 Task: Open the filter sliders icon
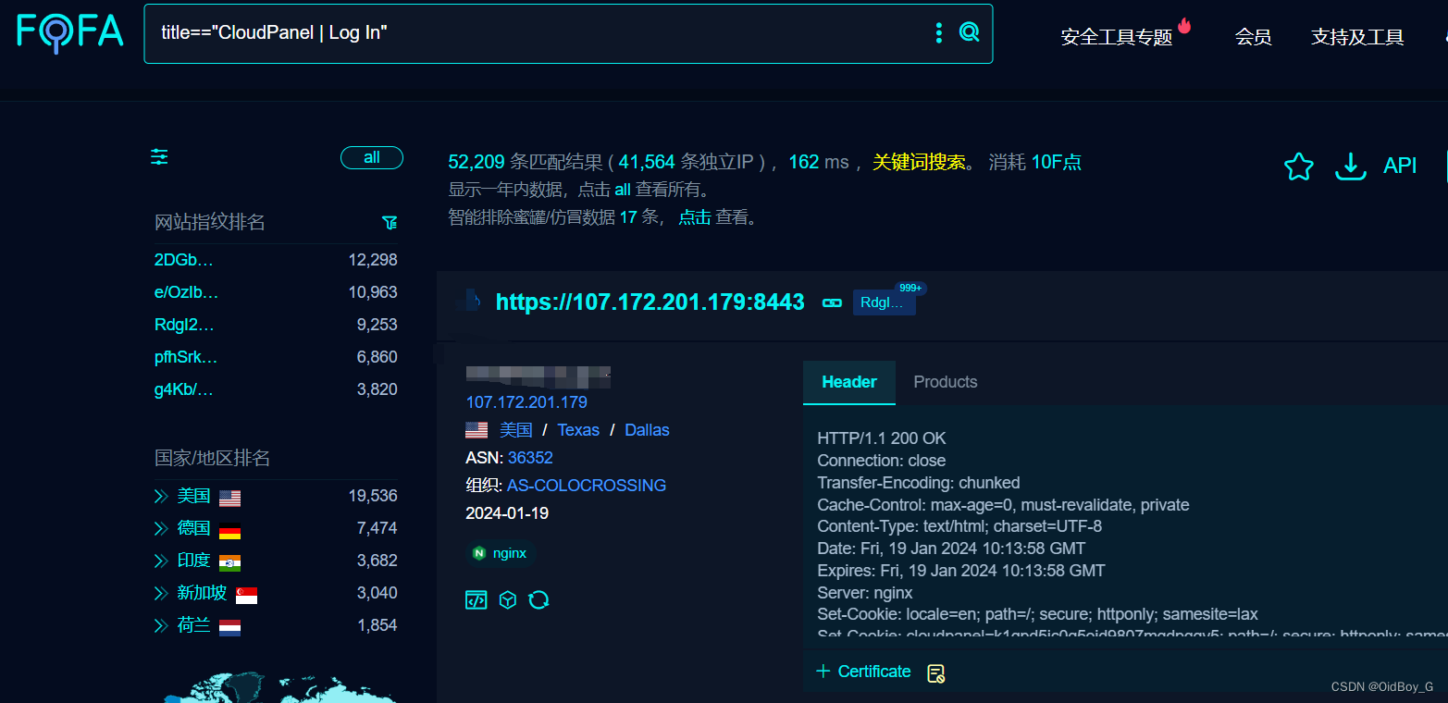160,157
